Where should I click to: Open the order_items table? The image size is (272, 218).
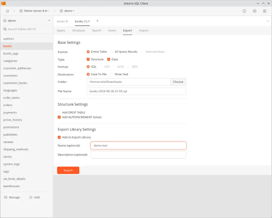click(27, 98)
